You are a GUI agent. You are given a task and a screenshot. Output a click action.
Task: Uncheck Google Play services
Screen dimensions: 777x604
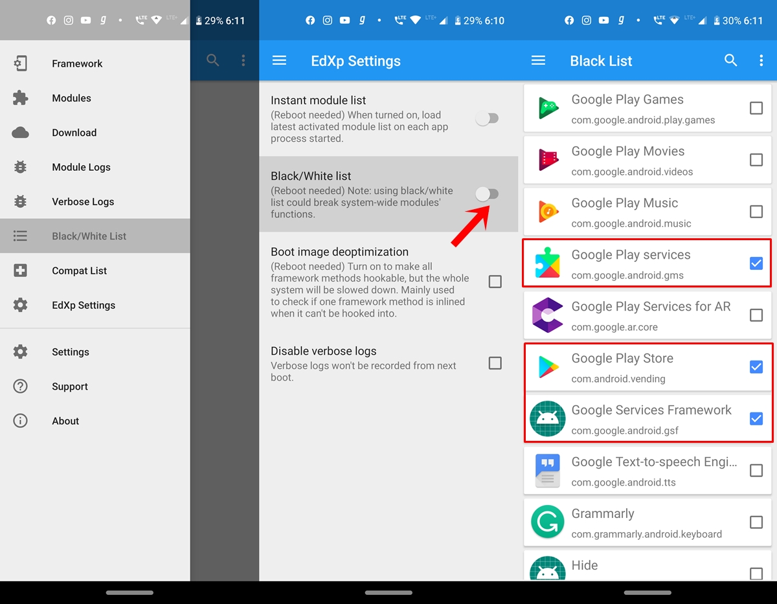click(756, 263)
